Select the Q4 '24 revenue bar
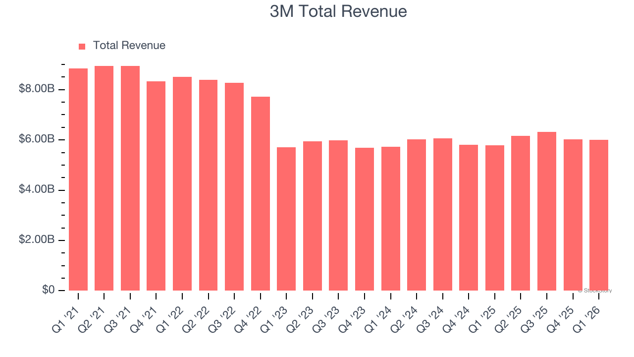Screen dimensions: 634x357 coord(469,218)
